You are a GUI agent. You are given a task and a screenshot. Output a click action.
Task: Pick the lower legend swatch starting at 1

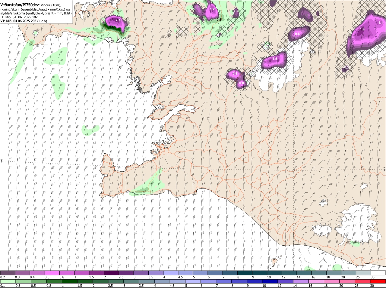(69, 281)
